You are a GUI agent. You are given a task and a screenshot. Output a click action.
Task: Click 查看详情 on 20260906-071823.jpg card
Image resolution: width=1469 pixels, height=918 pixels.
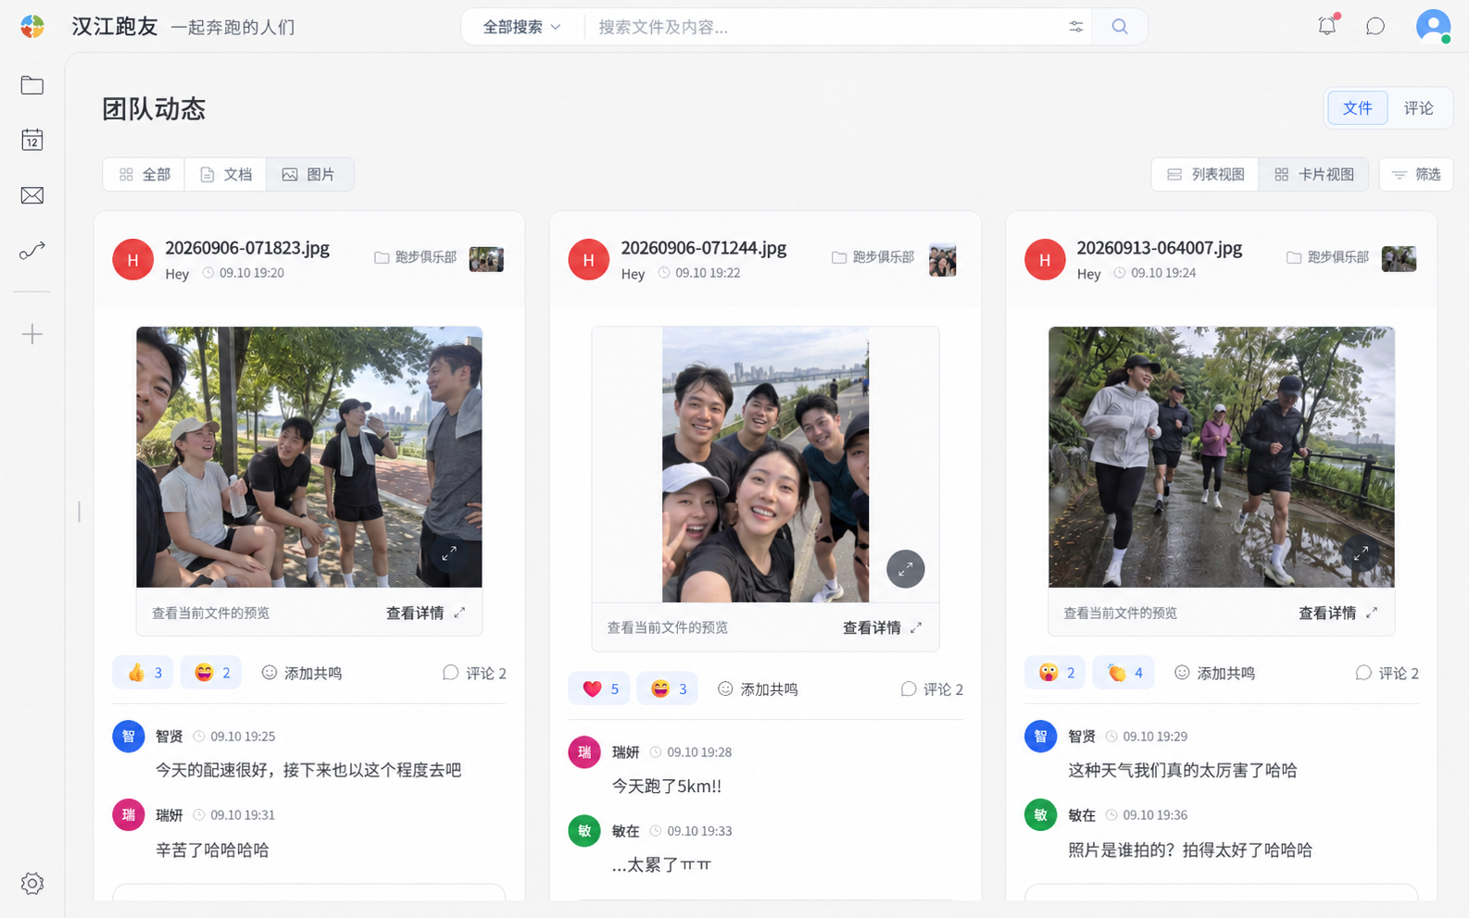click(x=425, y=613)
